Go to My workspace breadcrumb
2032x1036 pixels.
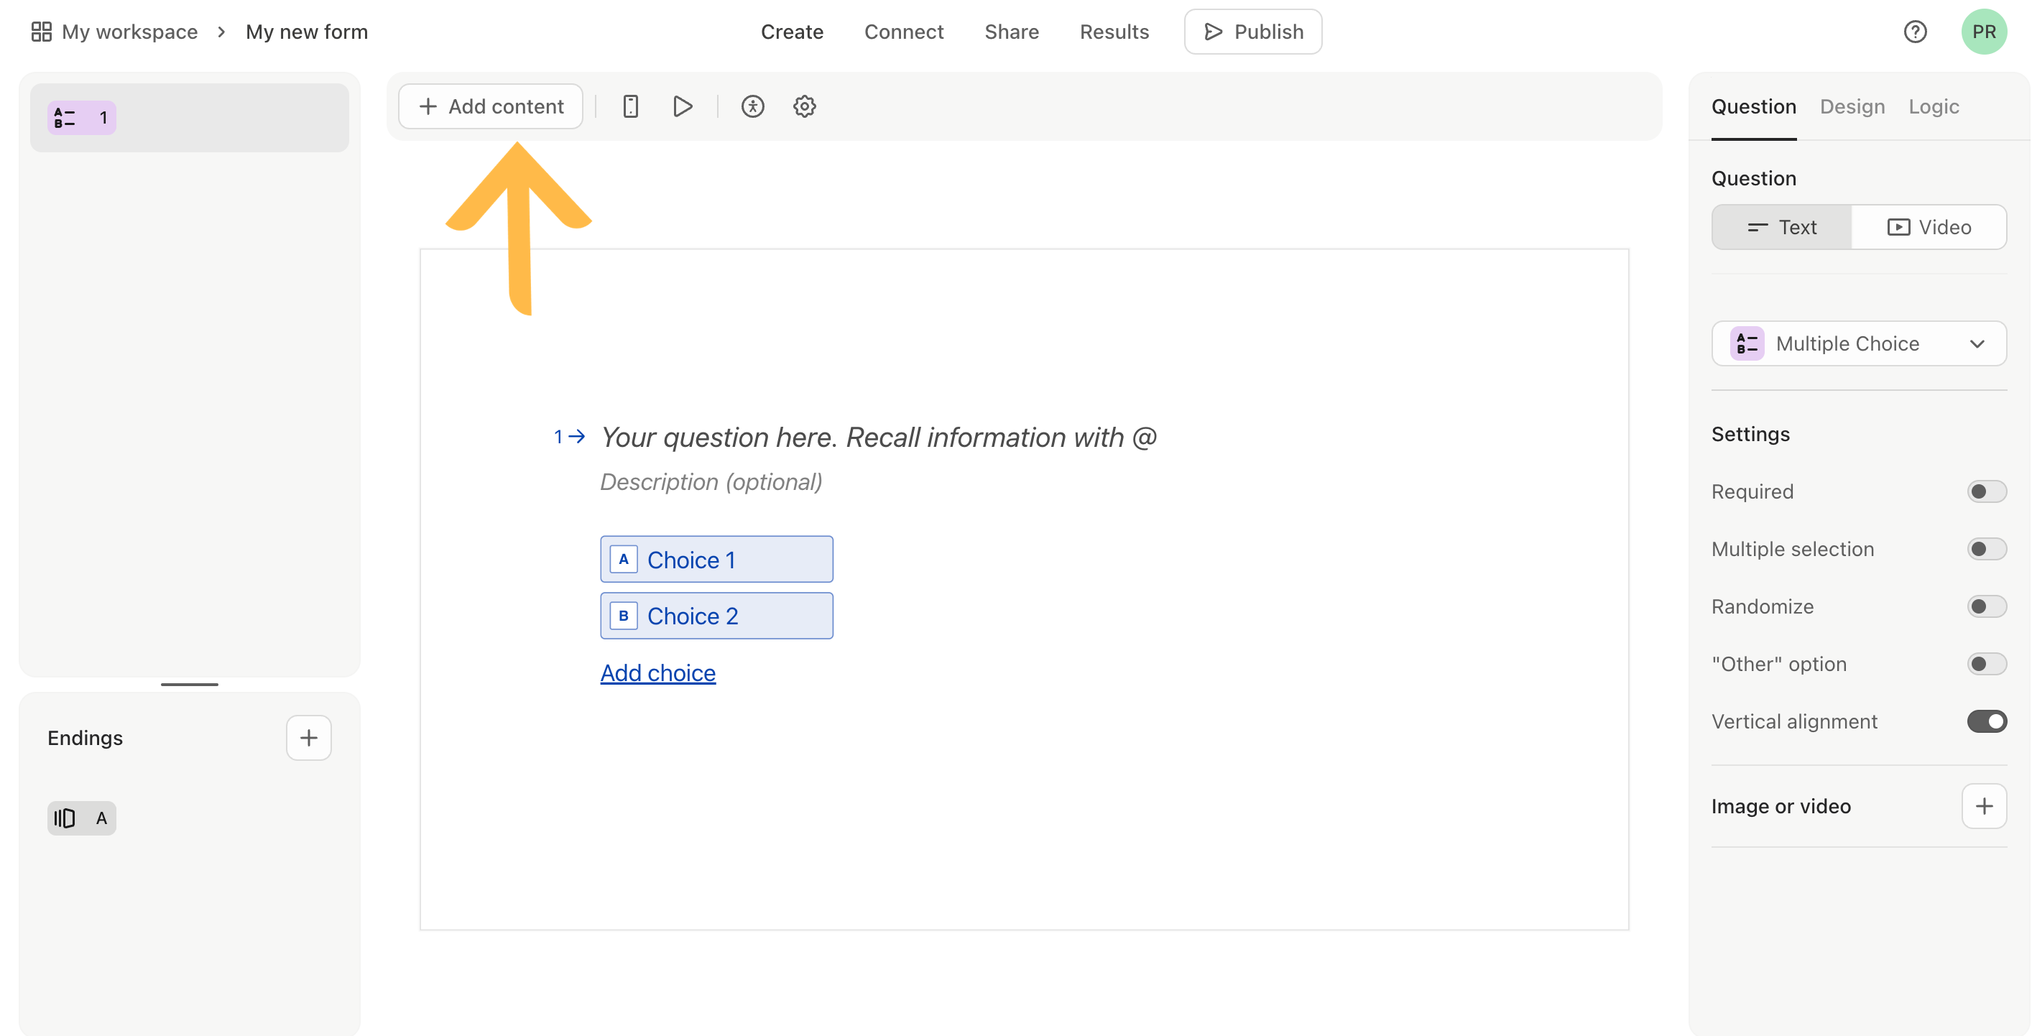pyautogui.click(x=129, y=32)
